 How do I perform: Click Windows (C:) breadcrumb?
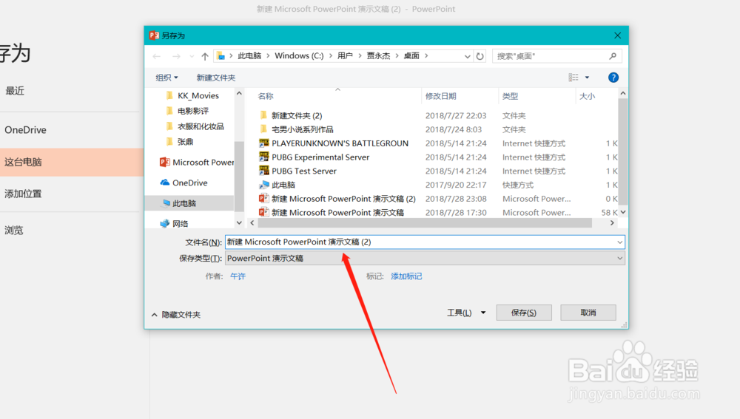299,55
